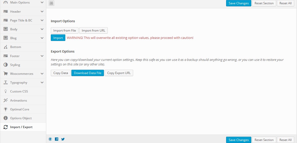Expand the Main Options chevron
297x143 pixels.
click(42, 3)
